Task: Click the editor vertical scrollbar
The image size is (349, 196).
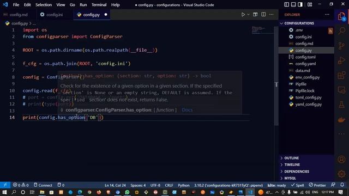Action: (x=276, y=76)
